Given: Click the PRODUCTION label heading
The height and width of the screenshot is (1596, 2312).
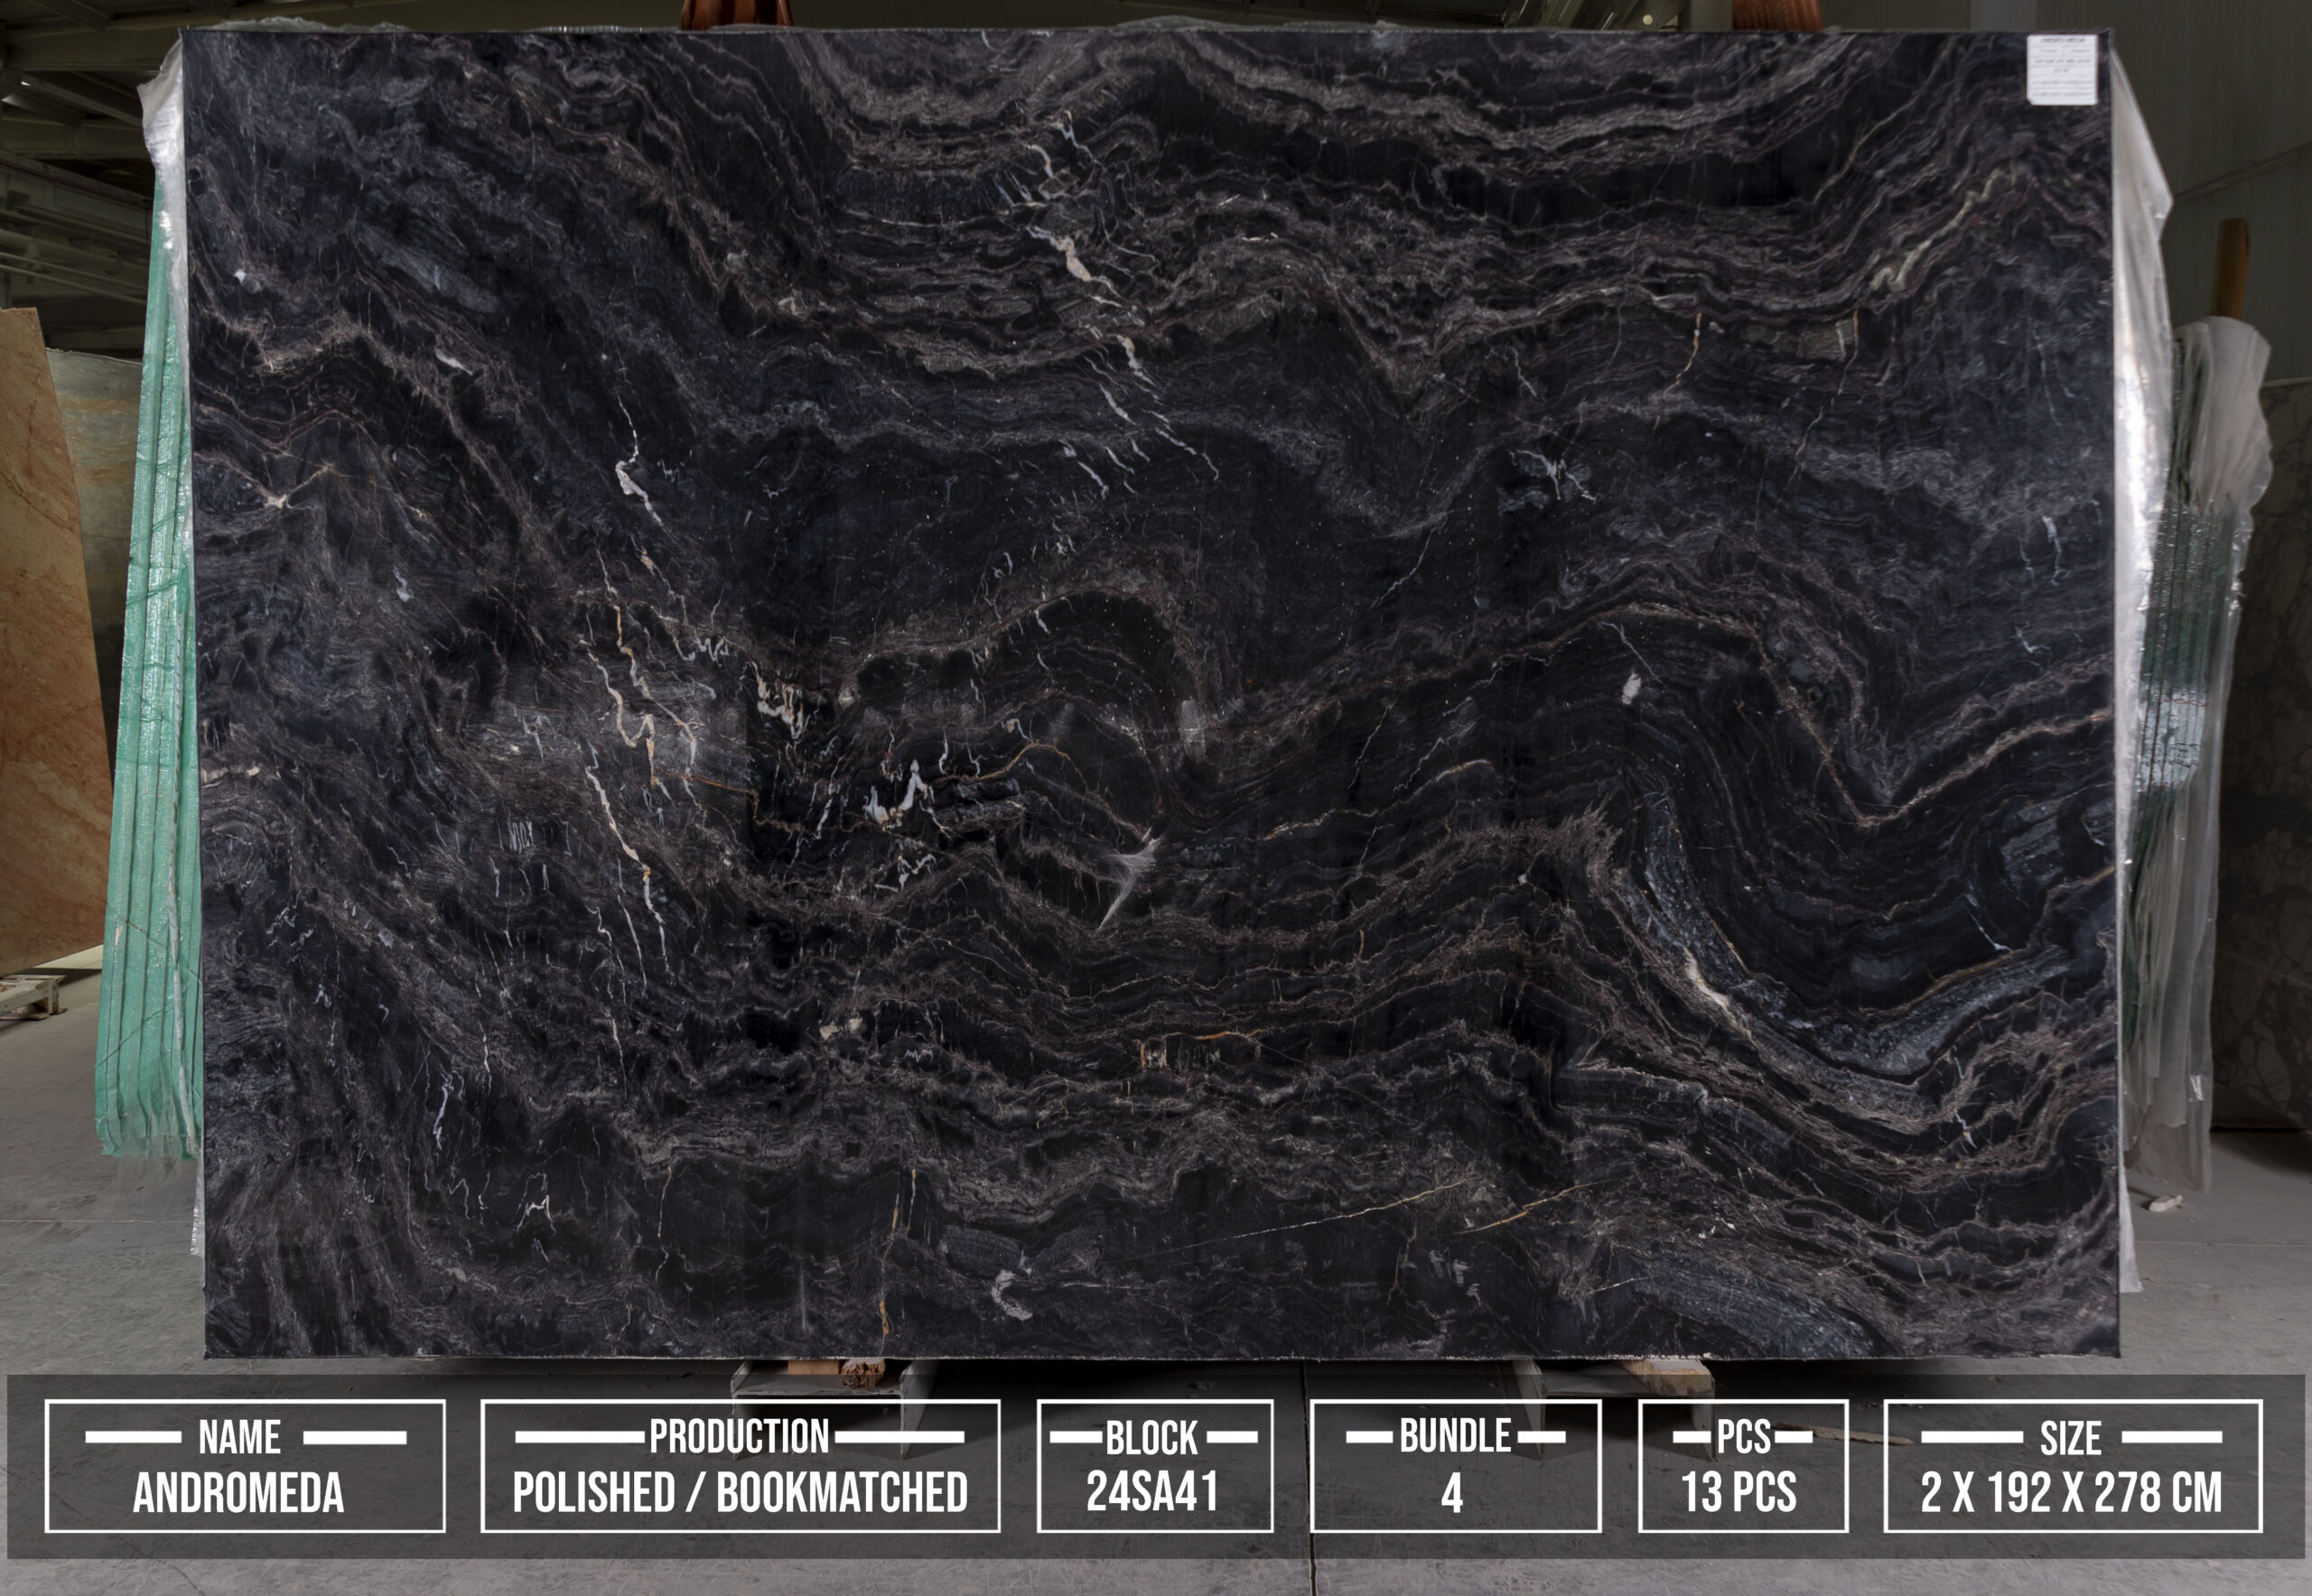Looking at the screenshot, I should coord(740,1437).
